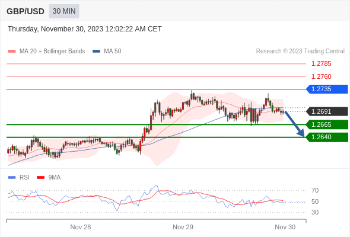Click the Nov 29 date axis label
Image resolution: width=350 pixels, height=237 pixels.
coord(183,227)
